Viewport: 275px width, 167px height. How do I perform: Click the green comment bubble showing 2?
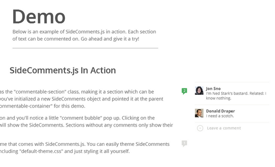pos(184,91)
